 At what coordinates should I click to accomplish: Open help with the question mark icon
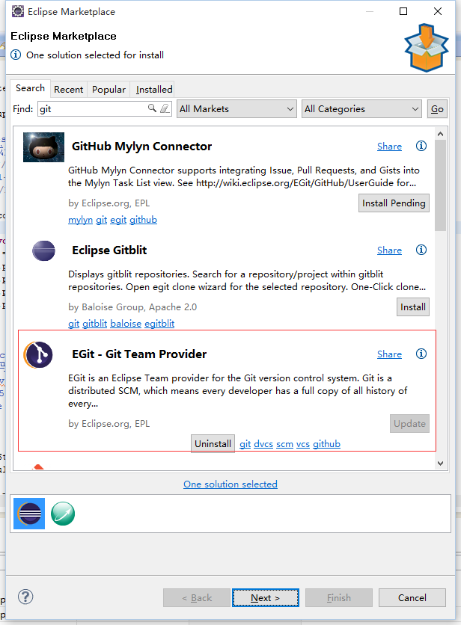coord(25,597)
